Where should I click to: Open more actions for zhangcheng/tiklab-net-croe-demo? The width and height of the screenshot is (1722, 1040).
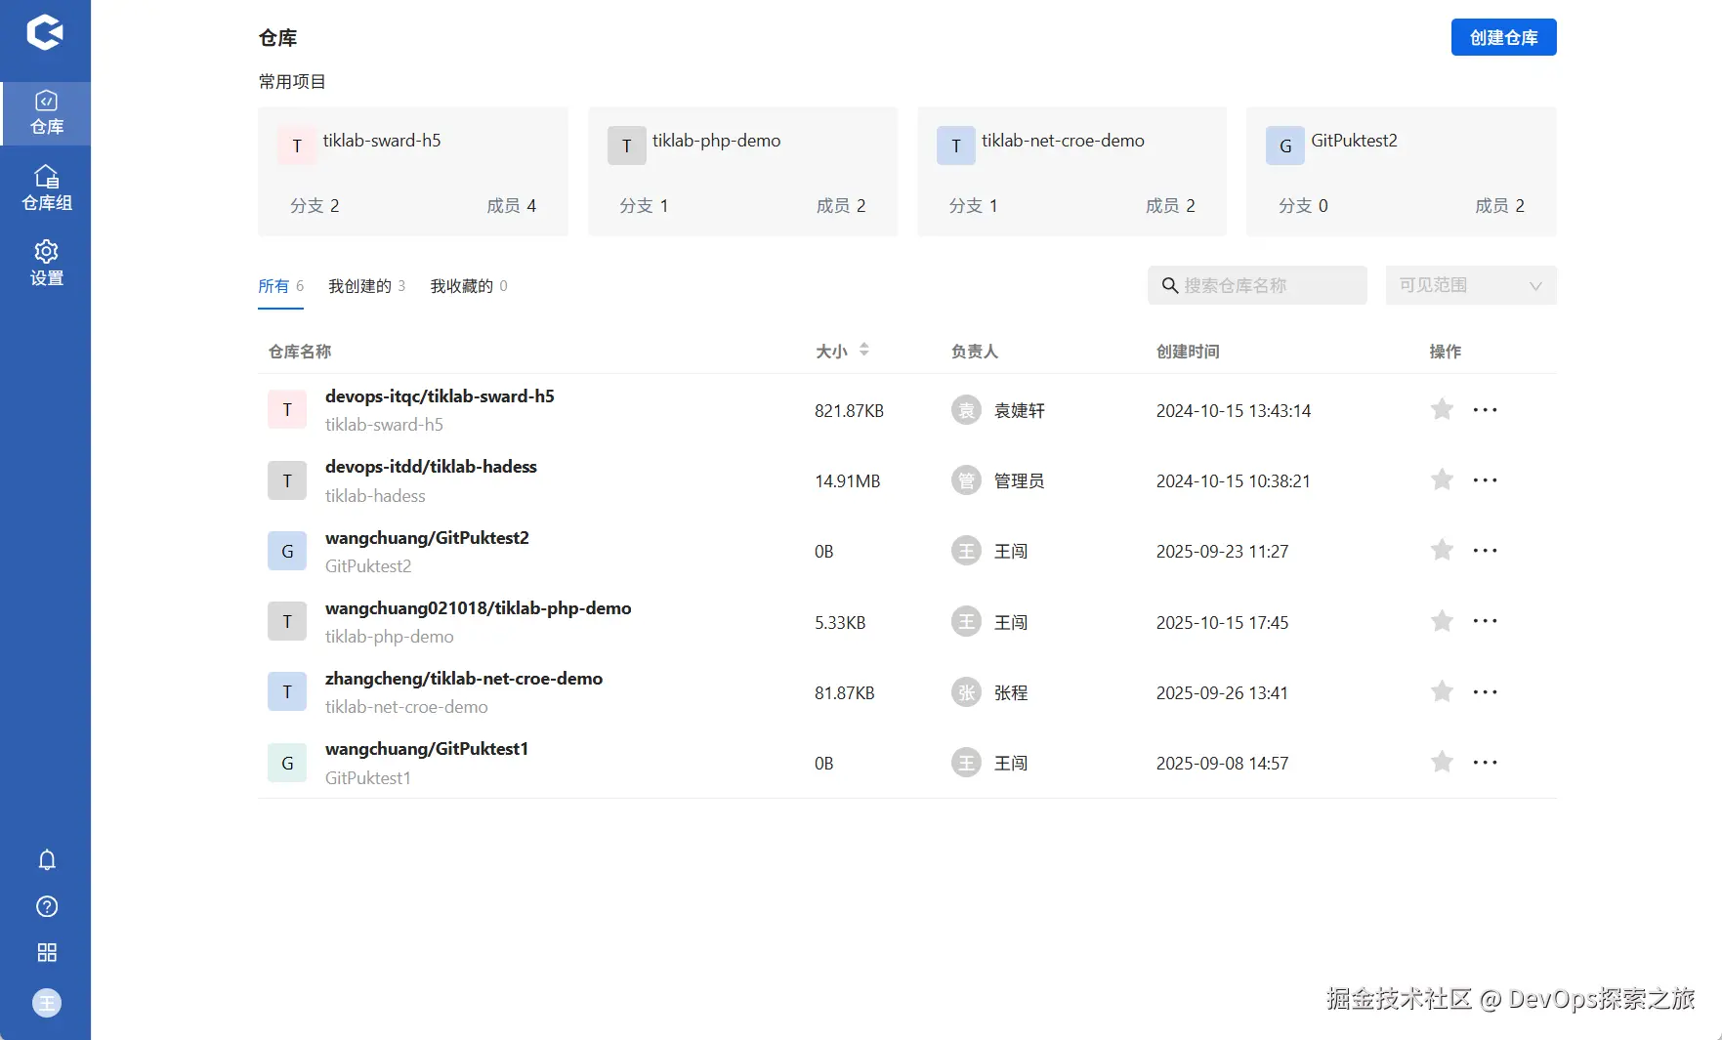coord(1485,692)
